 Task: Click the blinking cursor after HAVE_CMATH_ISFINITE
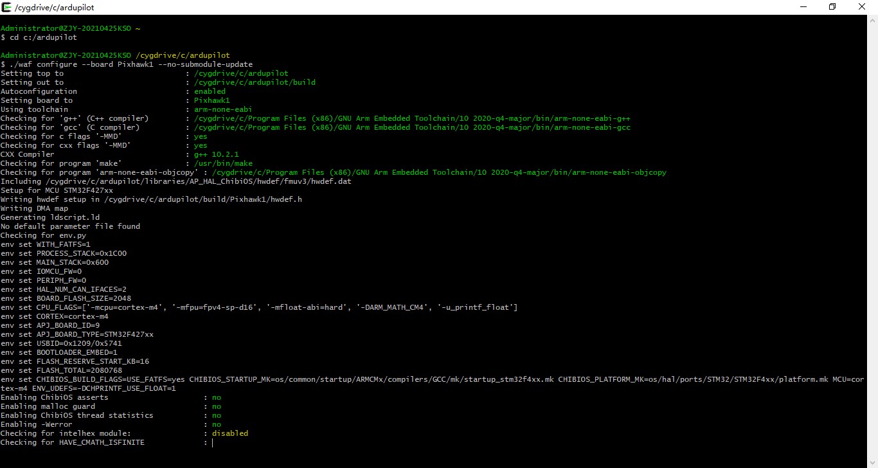[x=213, y=442]
